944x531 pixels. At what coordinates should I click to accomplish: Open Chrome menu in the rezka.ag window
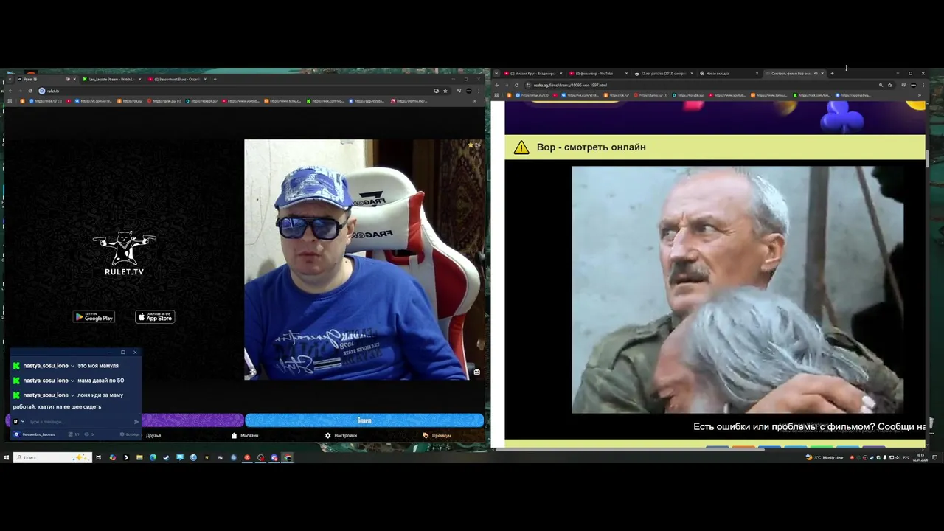[x=923, y=85]
